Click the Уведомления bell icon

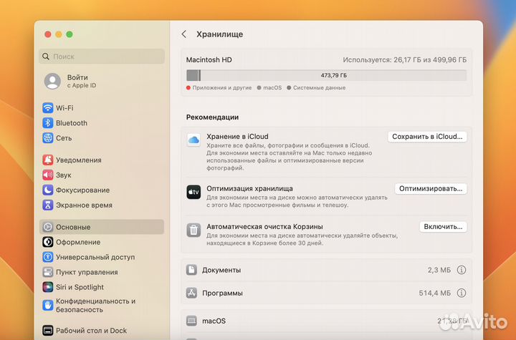pyautogui.click(x=48, y=160)
